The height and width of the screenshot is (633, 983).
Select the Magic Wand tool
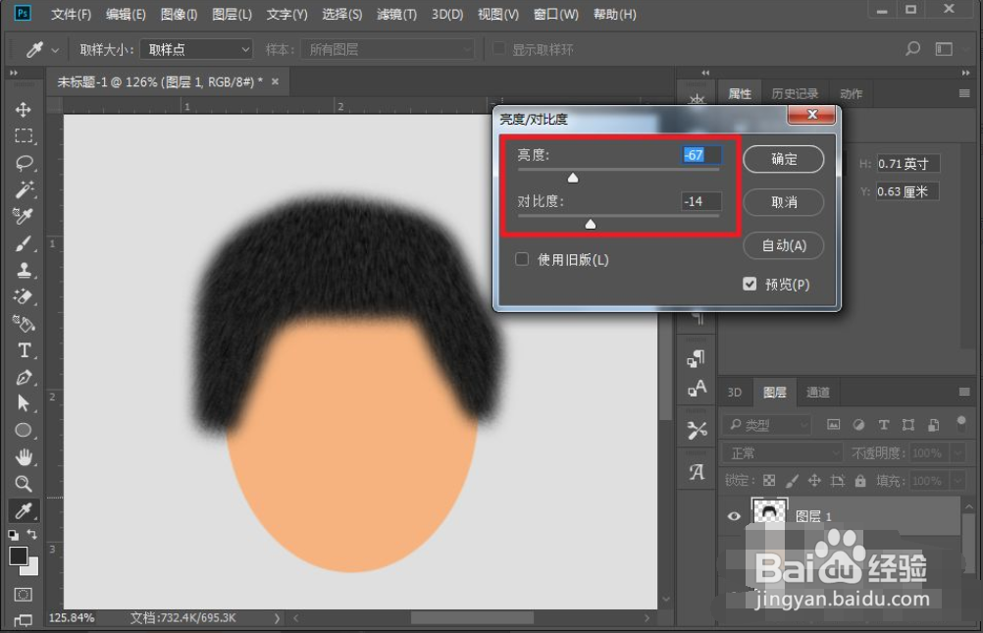(x=24, y=189)
